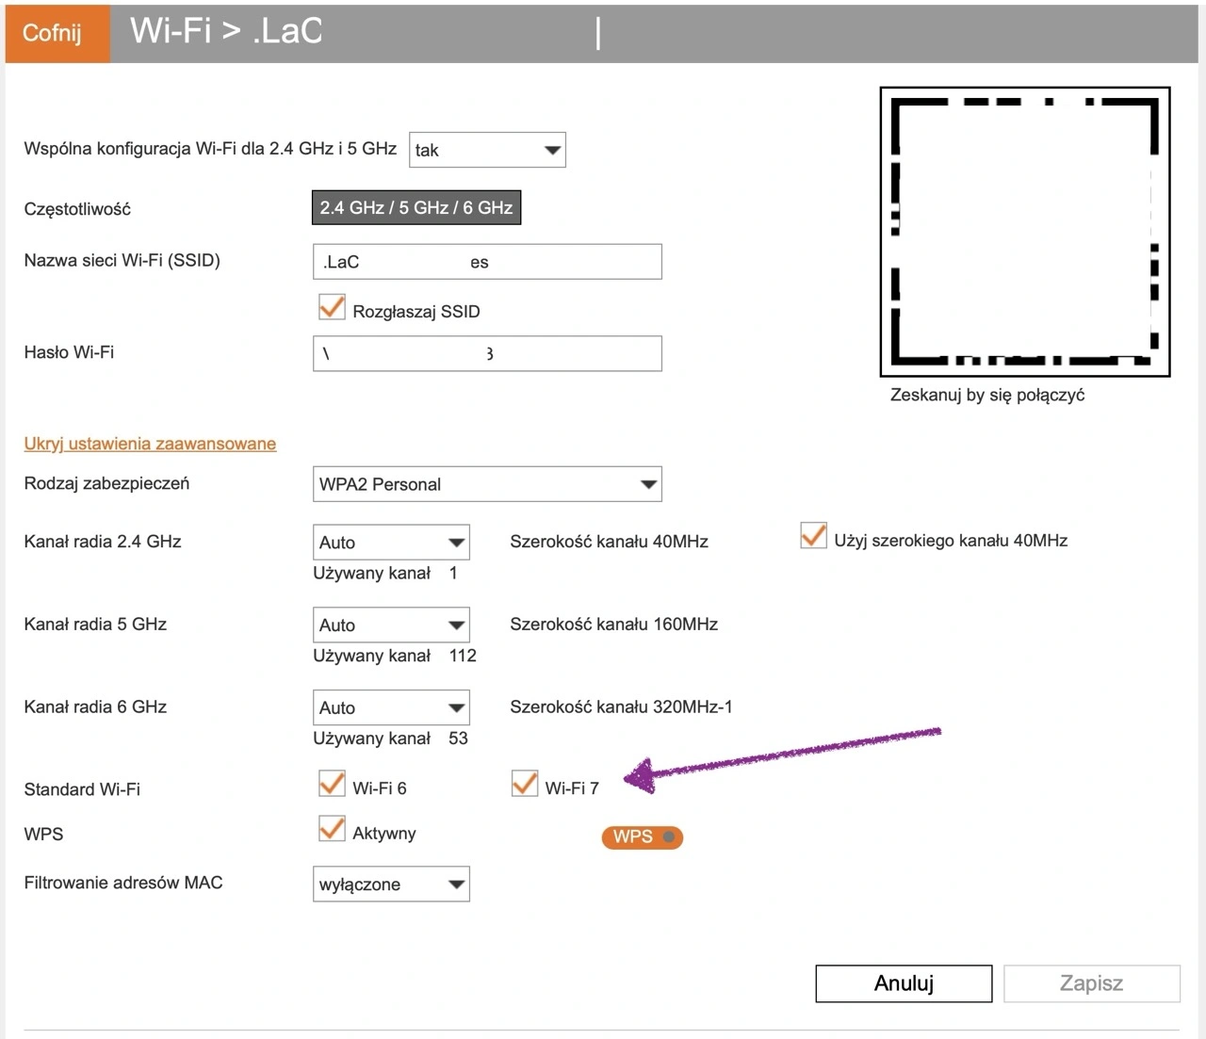Collapse advanced settings via Ukryj ustawienia zaawansowane
1206x1039 pixels.
pos(150,444)
